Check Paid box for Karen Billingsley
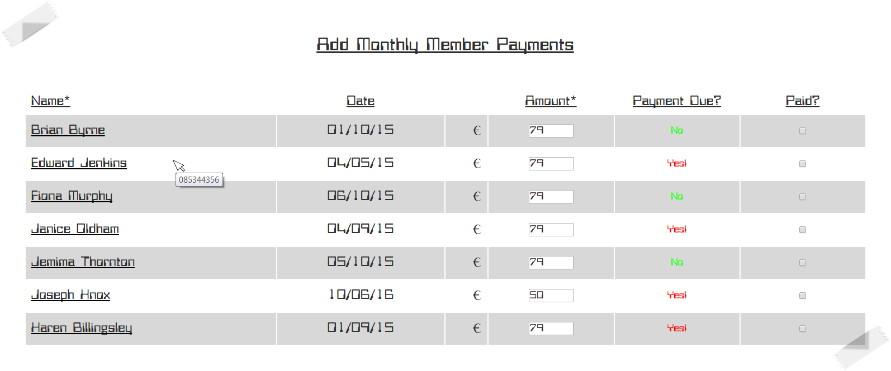Screen dimensions: 891x371 [x=803, y=329]
